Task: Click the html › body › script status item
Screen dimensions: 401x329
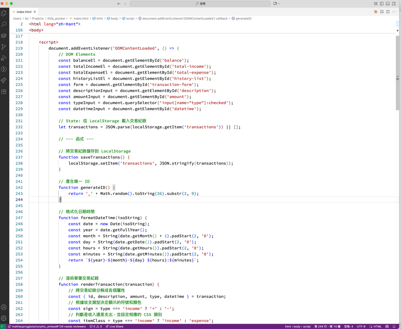Action: point(298,327)
